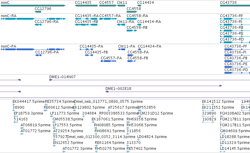Click EST GM04609.5prime label
The image size is (250, 153).
(x=235, y=131)
